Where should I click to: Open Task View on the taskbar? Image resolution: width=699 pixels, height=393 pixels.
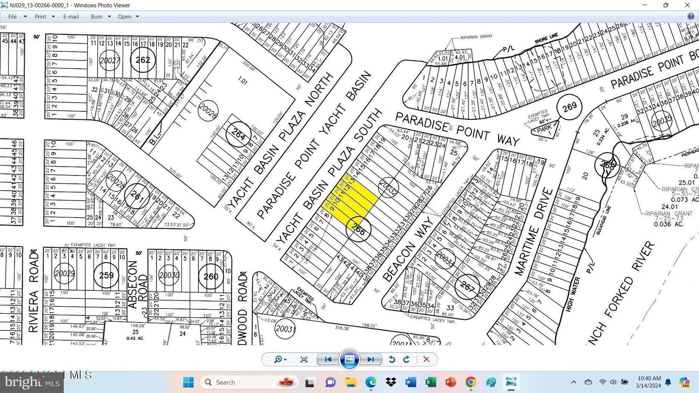click(310, 382)
